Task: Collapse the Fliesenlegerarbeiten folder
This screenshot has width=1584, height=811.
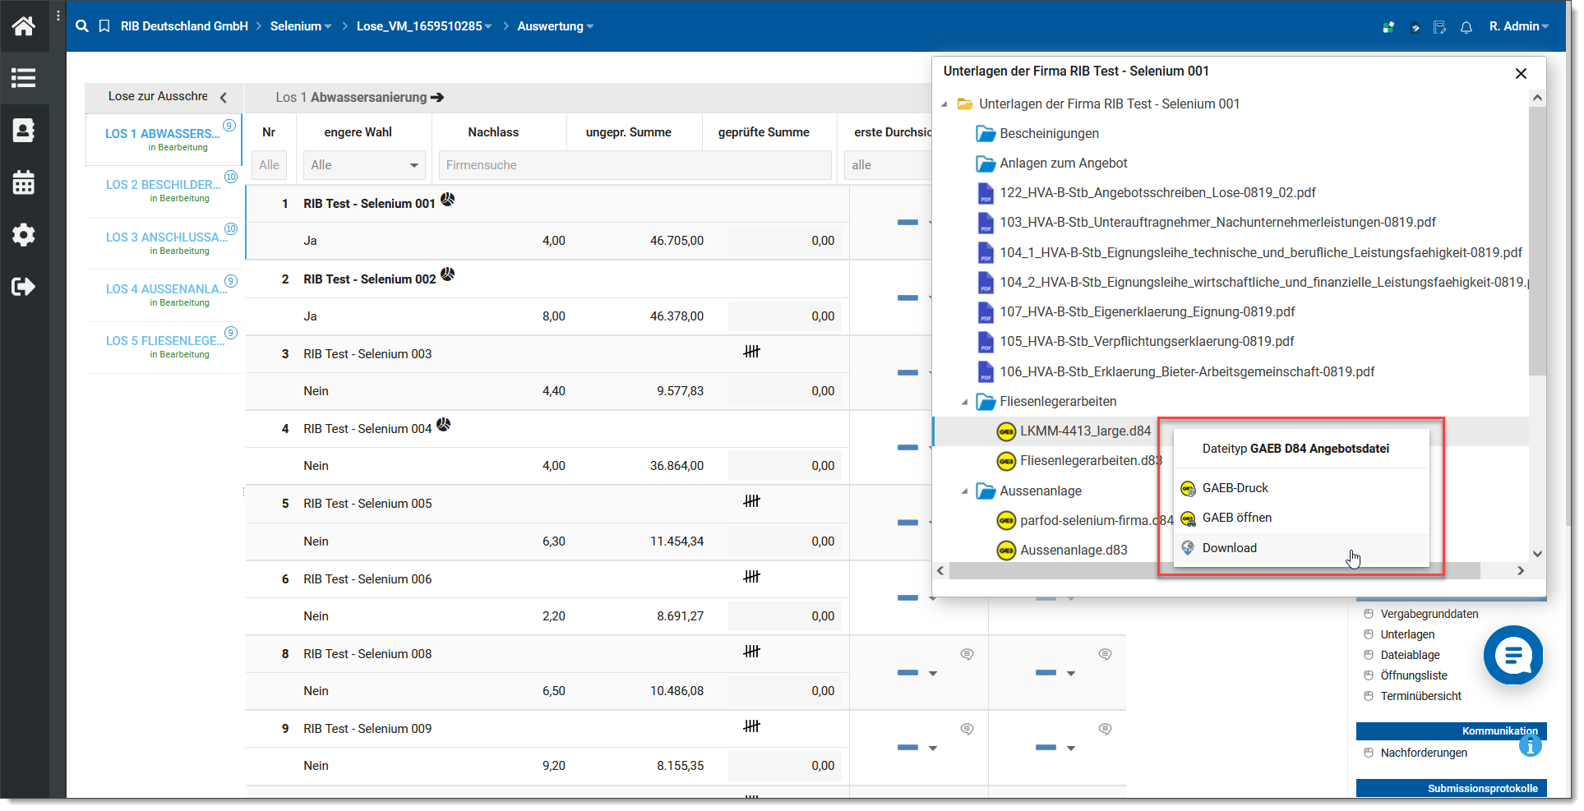Action: tap(964, 402)
